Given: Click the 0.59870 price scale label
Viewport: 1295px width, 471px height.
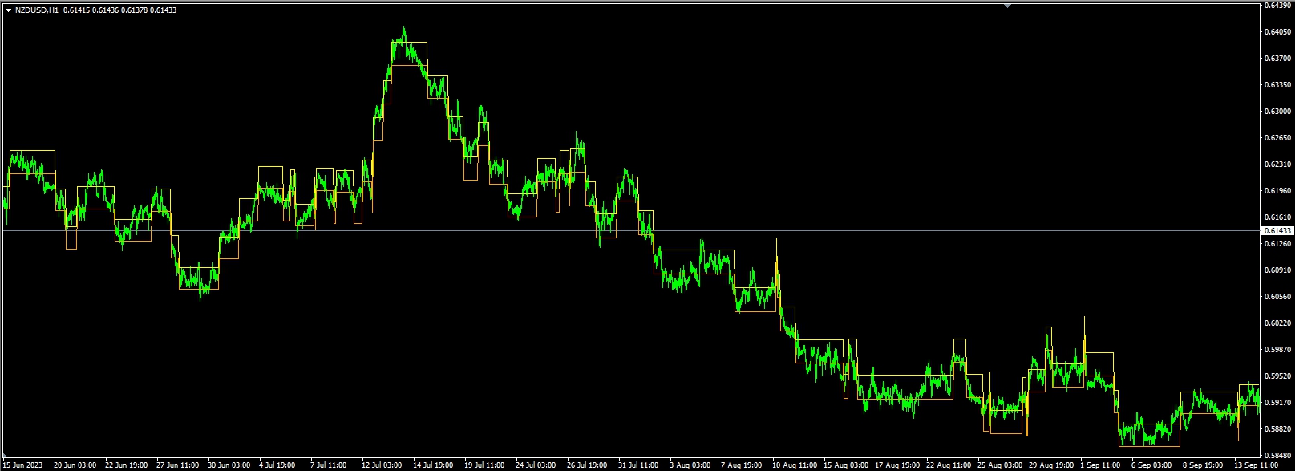Looking at the screenshot, I should pyautogui.click(x=1277, y=349).
